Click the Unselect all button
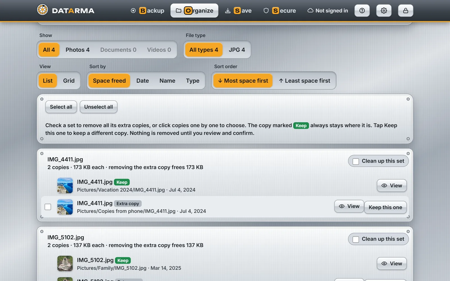 [98, 107]
